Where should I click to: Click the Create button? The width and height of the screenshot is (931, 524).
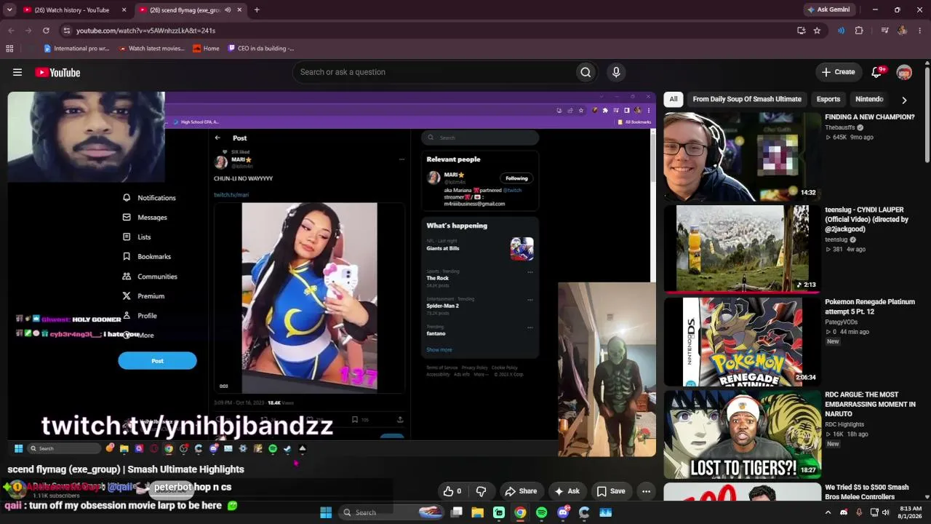838,72
